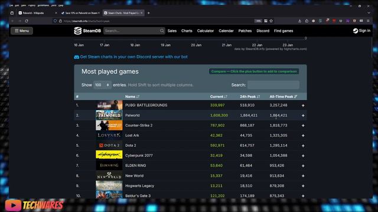378x212 pixels.
Task: Open the Sales page
Action: (x=172, y=31)
